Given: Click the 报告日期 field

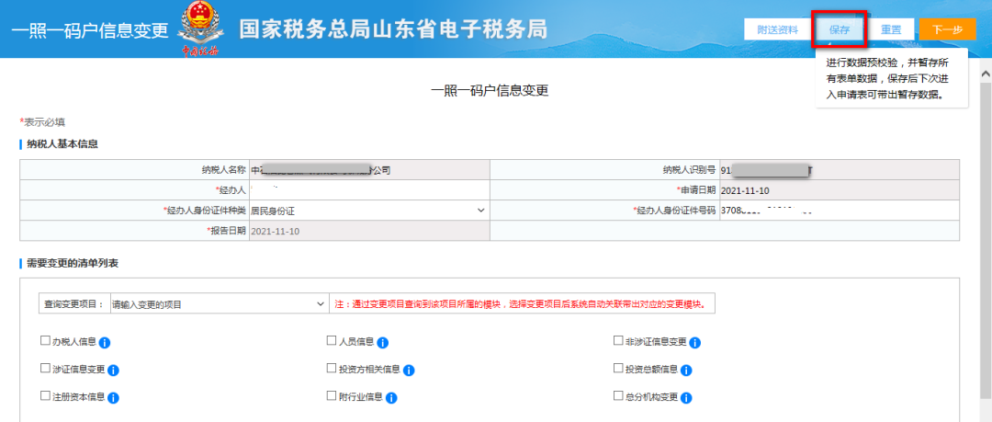Looking at the screenshot, I should pyautogui.click(x=368, y=231).
